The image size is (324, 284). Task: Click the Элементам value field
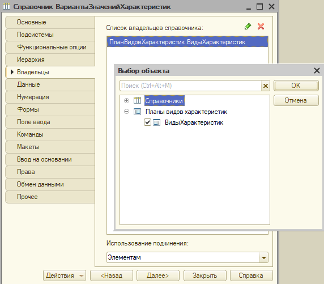(184, 257)
